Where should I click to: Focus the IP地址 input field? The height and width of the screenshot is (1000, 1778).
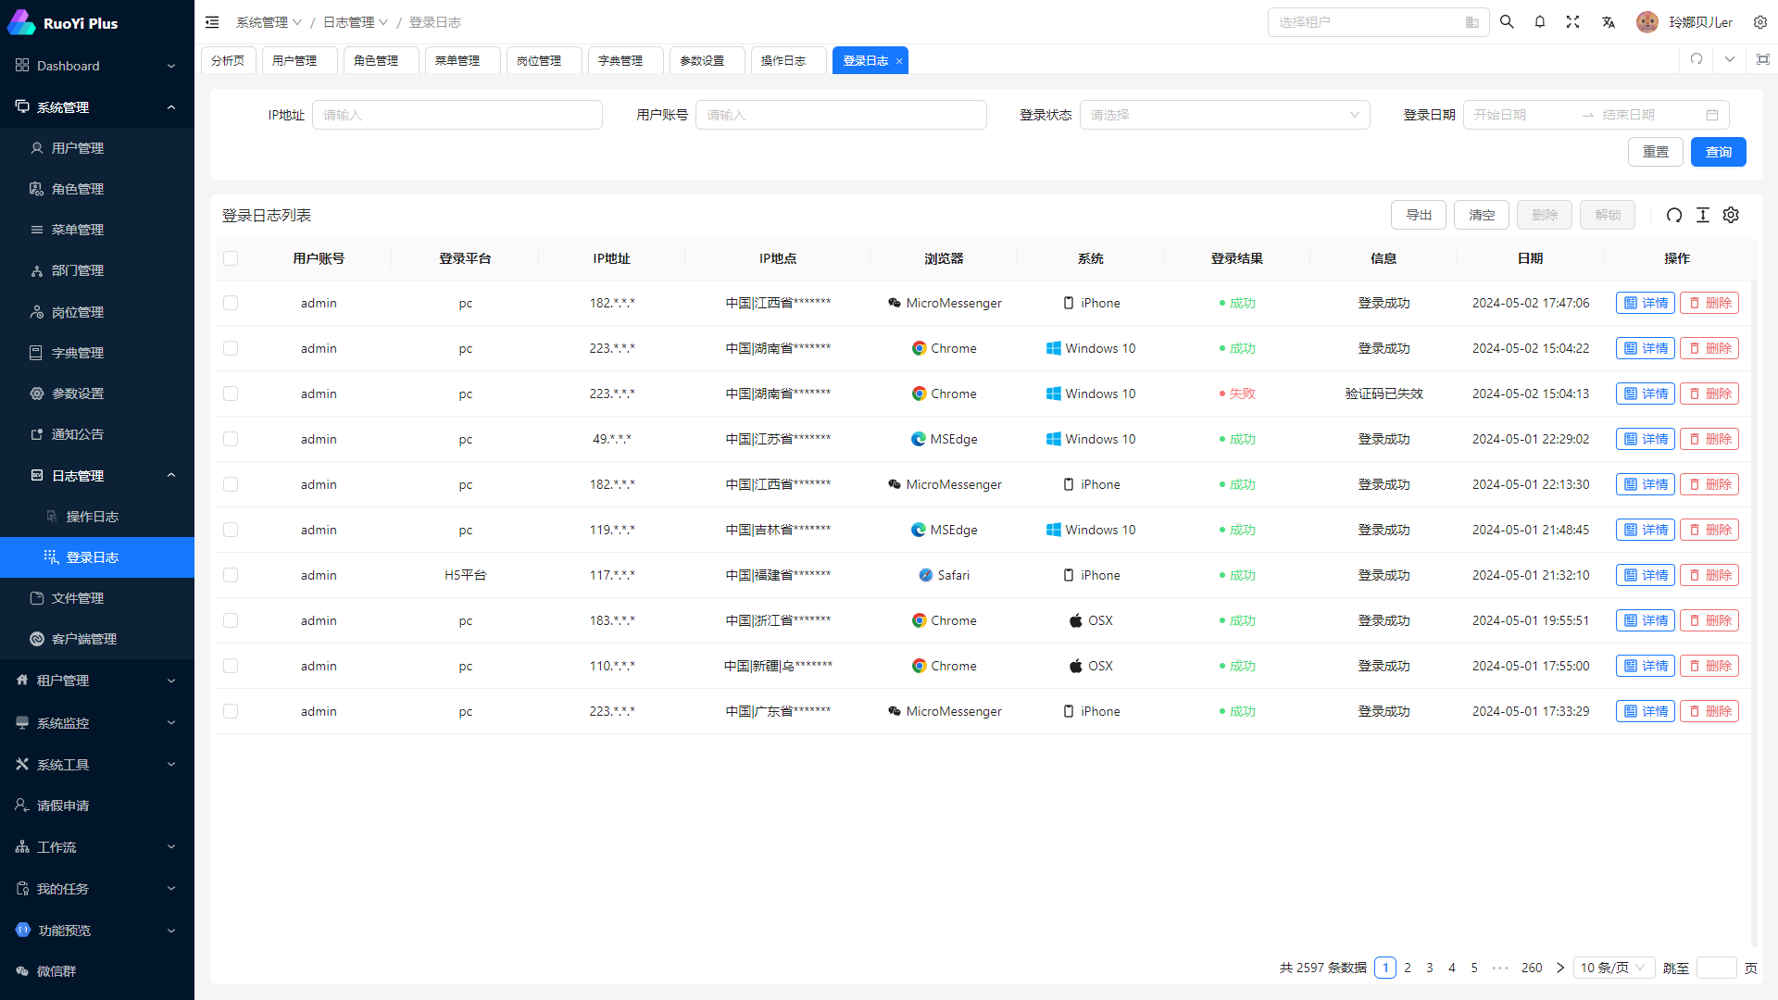(x=457, y=115)
